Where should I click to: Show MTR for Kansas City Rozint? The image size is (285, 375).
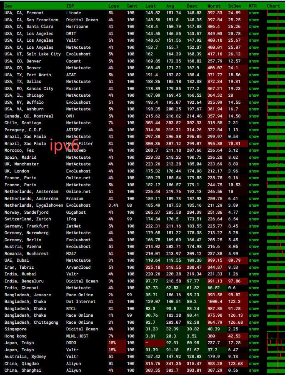[x=254, y=89]
